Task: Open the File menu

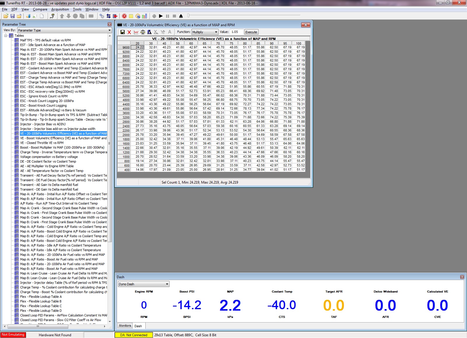Action: tap(5, 9)
